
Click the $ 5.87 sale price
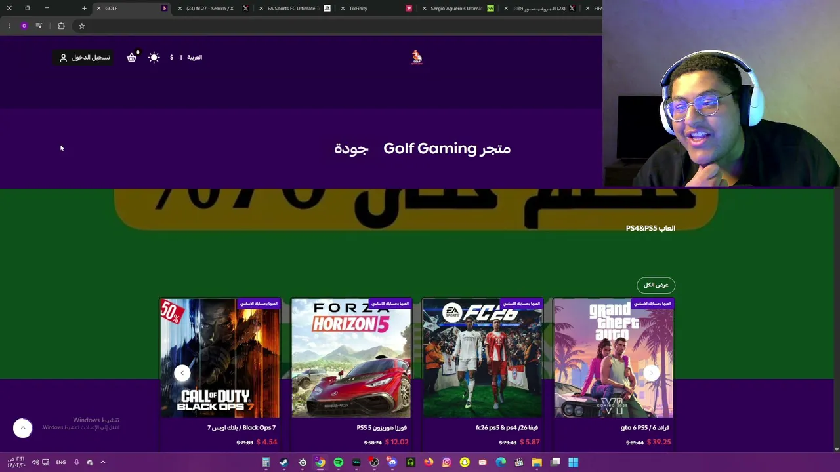tap(529, 442)
